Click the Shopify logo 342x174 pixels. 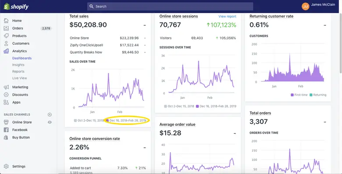point(16,7)
